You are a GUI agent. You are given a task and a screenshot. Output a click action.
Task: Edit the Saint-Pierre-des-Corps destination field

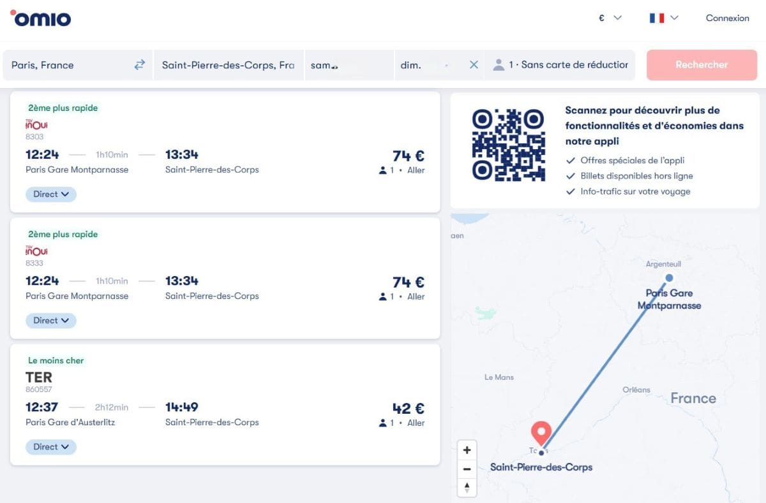pyautogui.click(x=229, y=64)
